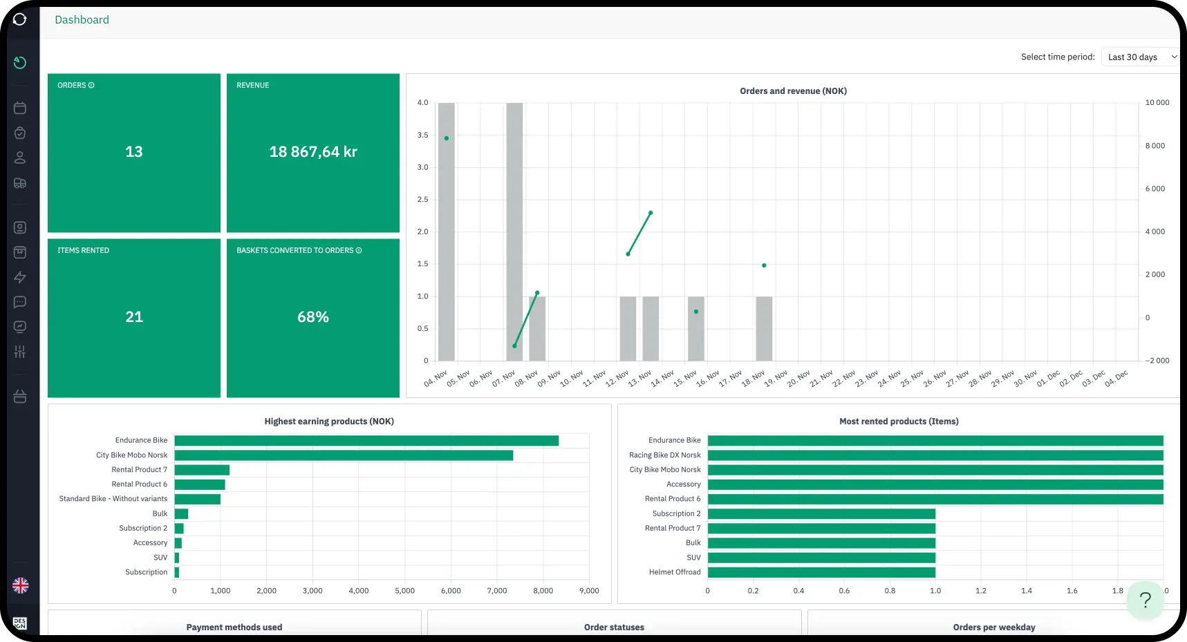Open the calendar icon in sidebar

pyautogui.click(x=20, y=108)
